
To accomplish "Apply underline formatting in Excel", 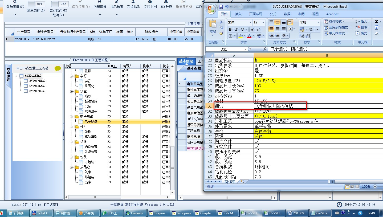I will click(x=242, y=30).
